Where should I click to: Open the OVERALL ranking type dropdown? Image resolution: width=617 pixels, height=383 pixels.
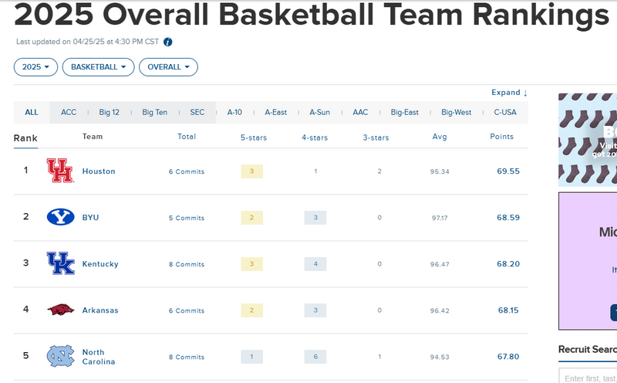point(168,67)
